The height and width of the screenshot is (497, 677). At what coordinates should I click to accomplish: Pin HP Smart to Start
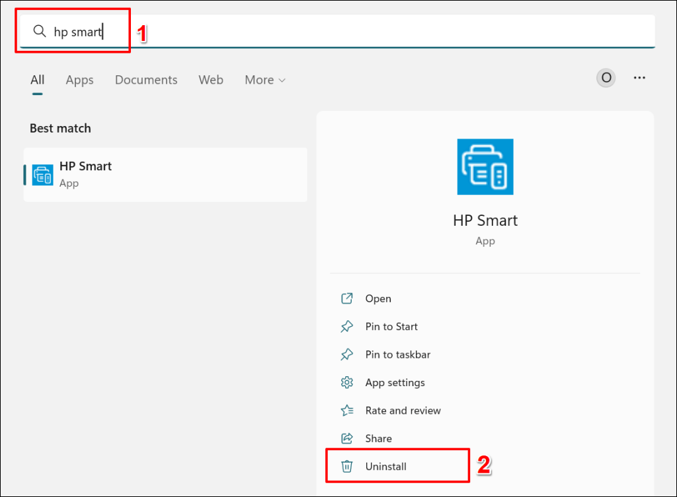[x=391, y=326]
